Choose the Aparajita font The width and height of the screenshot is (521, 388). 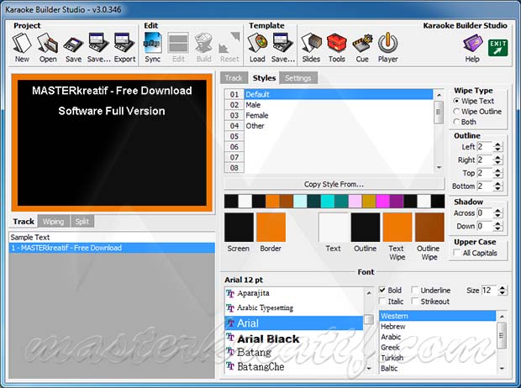click(294, 293)
